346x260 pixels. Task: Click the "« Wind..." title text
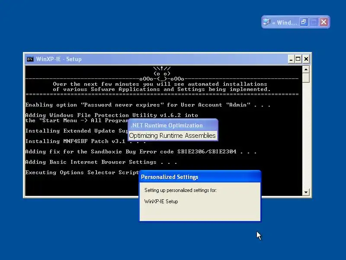(x=285, y=23)
